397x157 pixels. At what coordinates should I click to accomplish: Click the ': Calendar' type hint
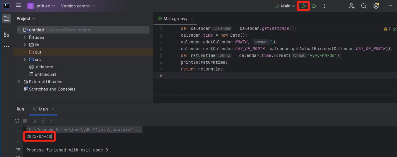coord(222,28)
